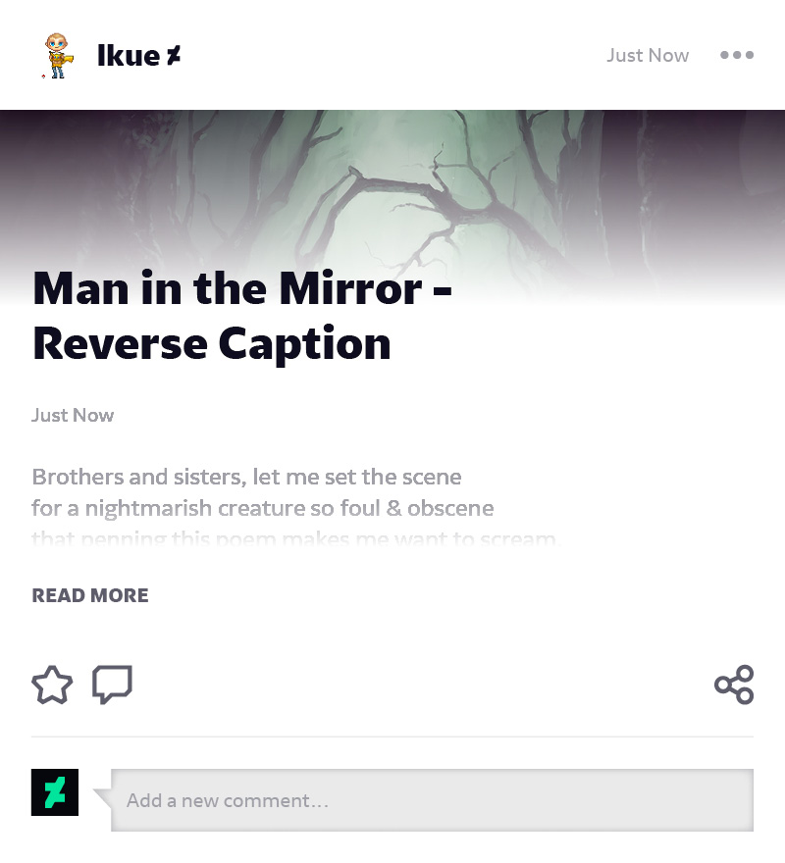Click the pointer arrow of comment box
Viewport: 785px width, 863px height.
pos(103,797)
